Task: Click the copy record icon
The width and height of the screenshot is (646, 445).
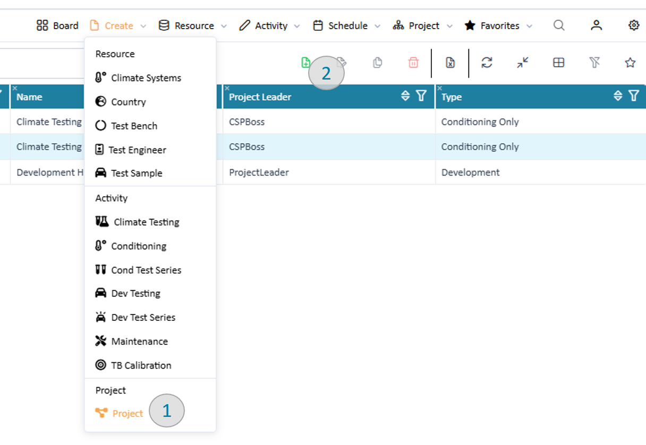Action: click(378, 63)
